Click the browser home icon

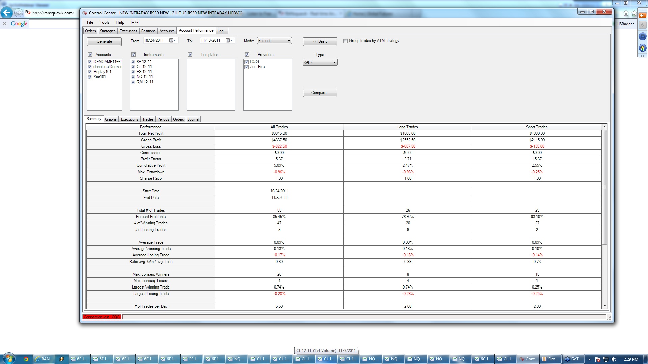[626, 13]
